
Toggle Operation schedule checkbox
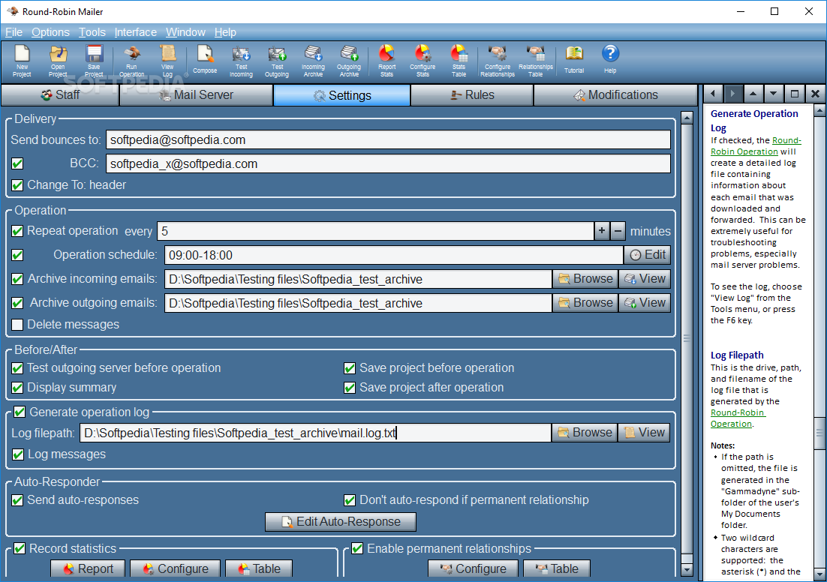pos(17,255)
